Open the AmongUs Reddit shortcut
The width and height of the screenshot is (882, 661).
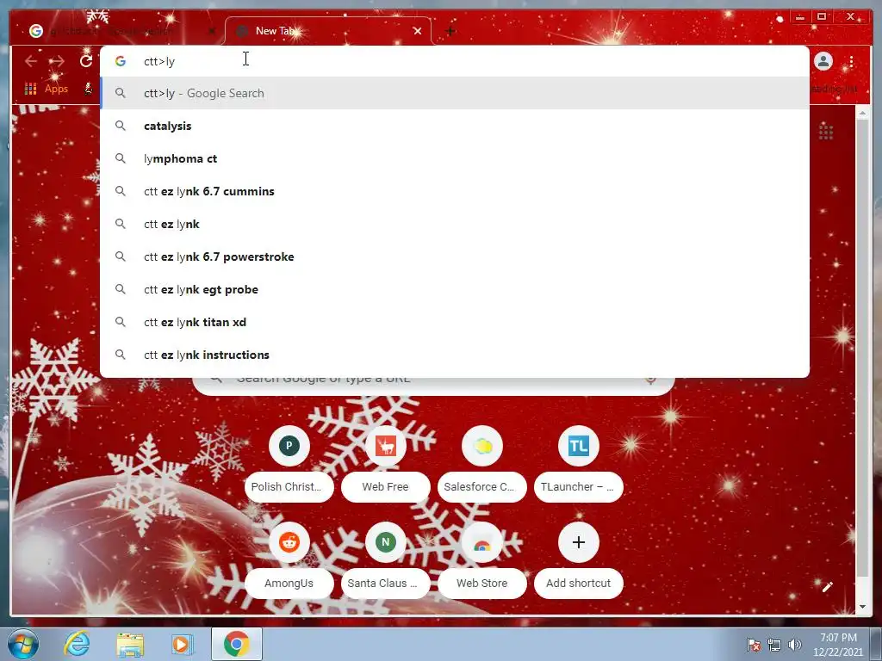pyautogui.click(x=289, y=559)
